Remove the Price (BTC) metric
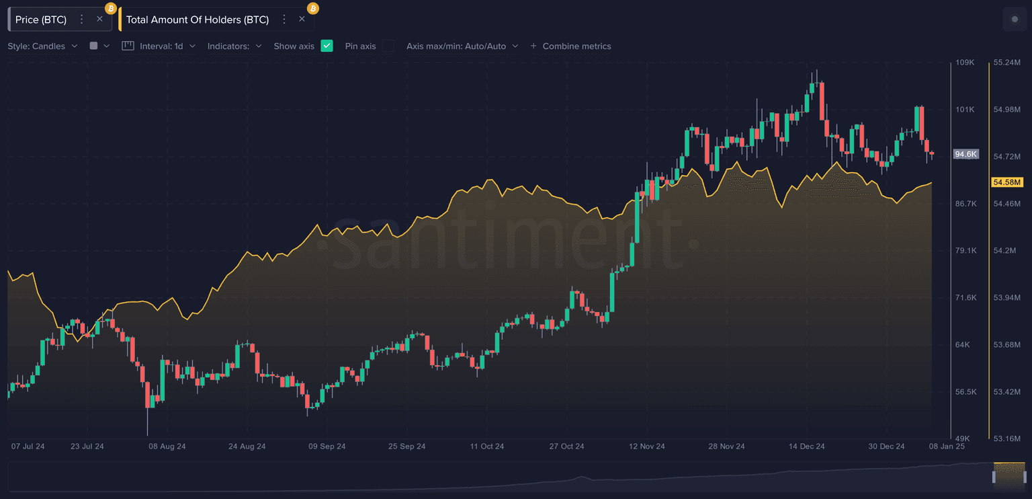Screen dimensions: 1032x499 (x=99, y=20)
